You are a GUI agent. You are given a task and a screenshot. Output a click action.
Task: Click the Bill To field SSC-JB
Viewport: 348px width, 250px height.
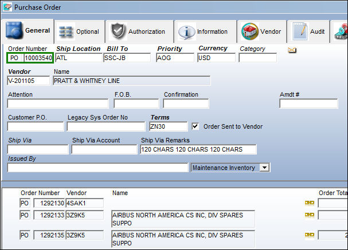[127, 58]
